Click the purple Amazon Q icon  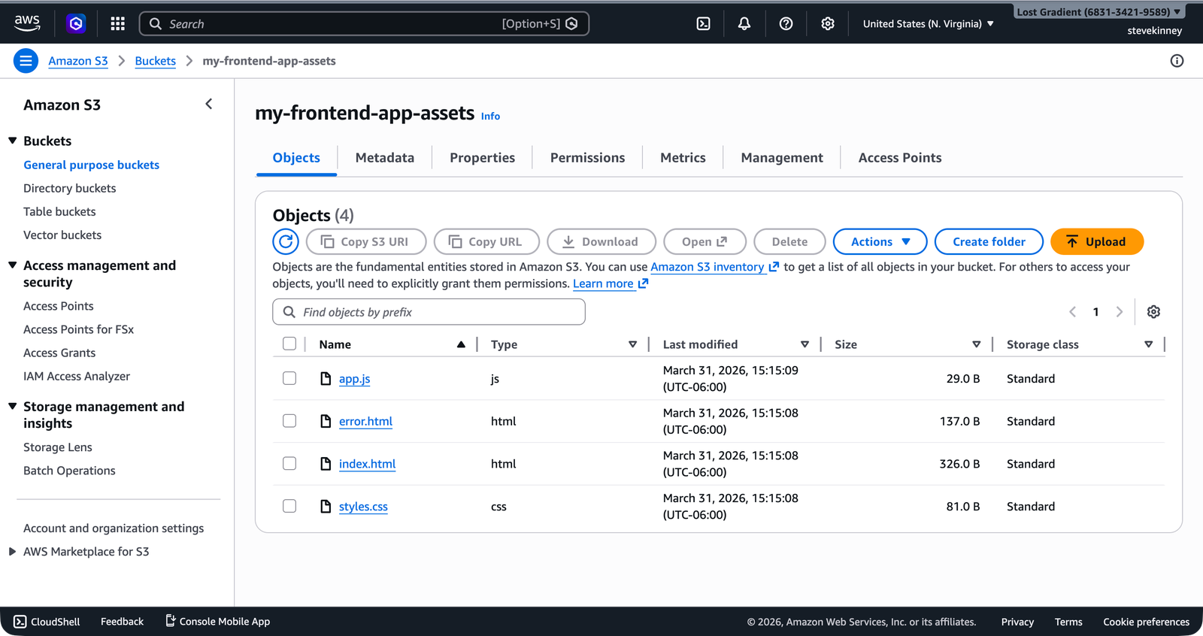click(x=76, y=24)
